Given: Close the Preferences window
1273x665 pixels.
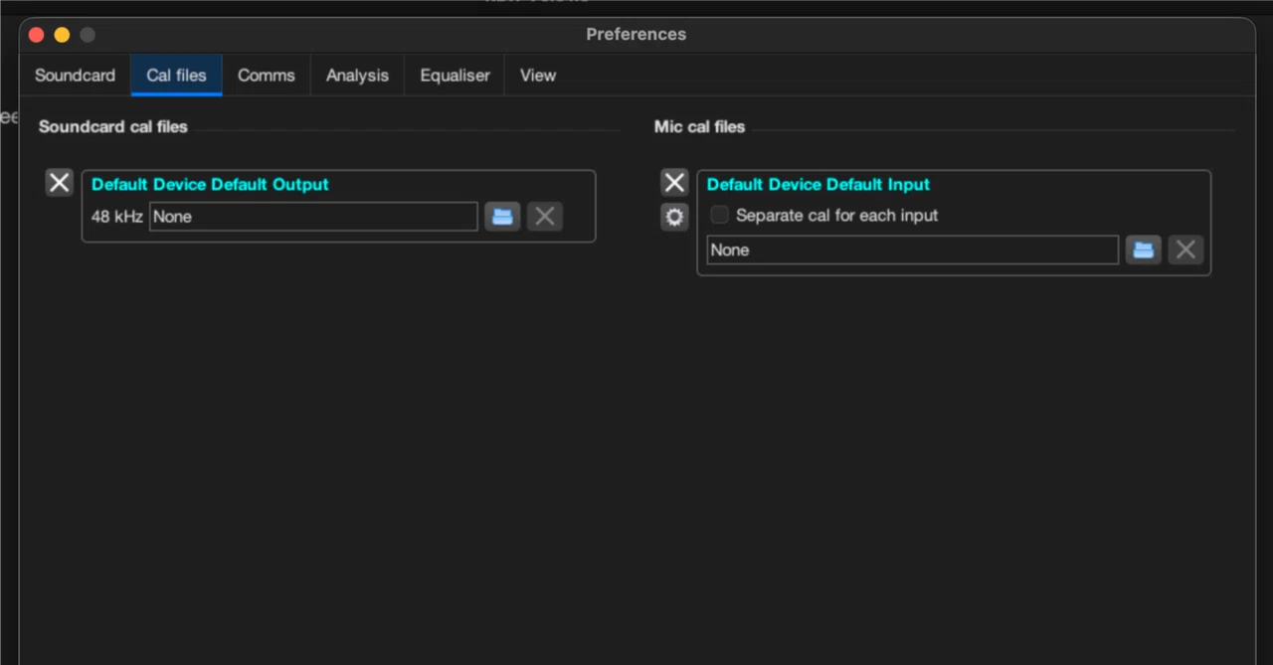Looking at the screenshot, I should [x=37, y=35].
